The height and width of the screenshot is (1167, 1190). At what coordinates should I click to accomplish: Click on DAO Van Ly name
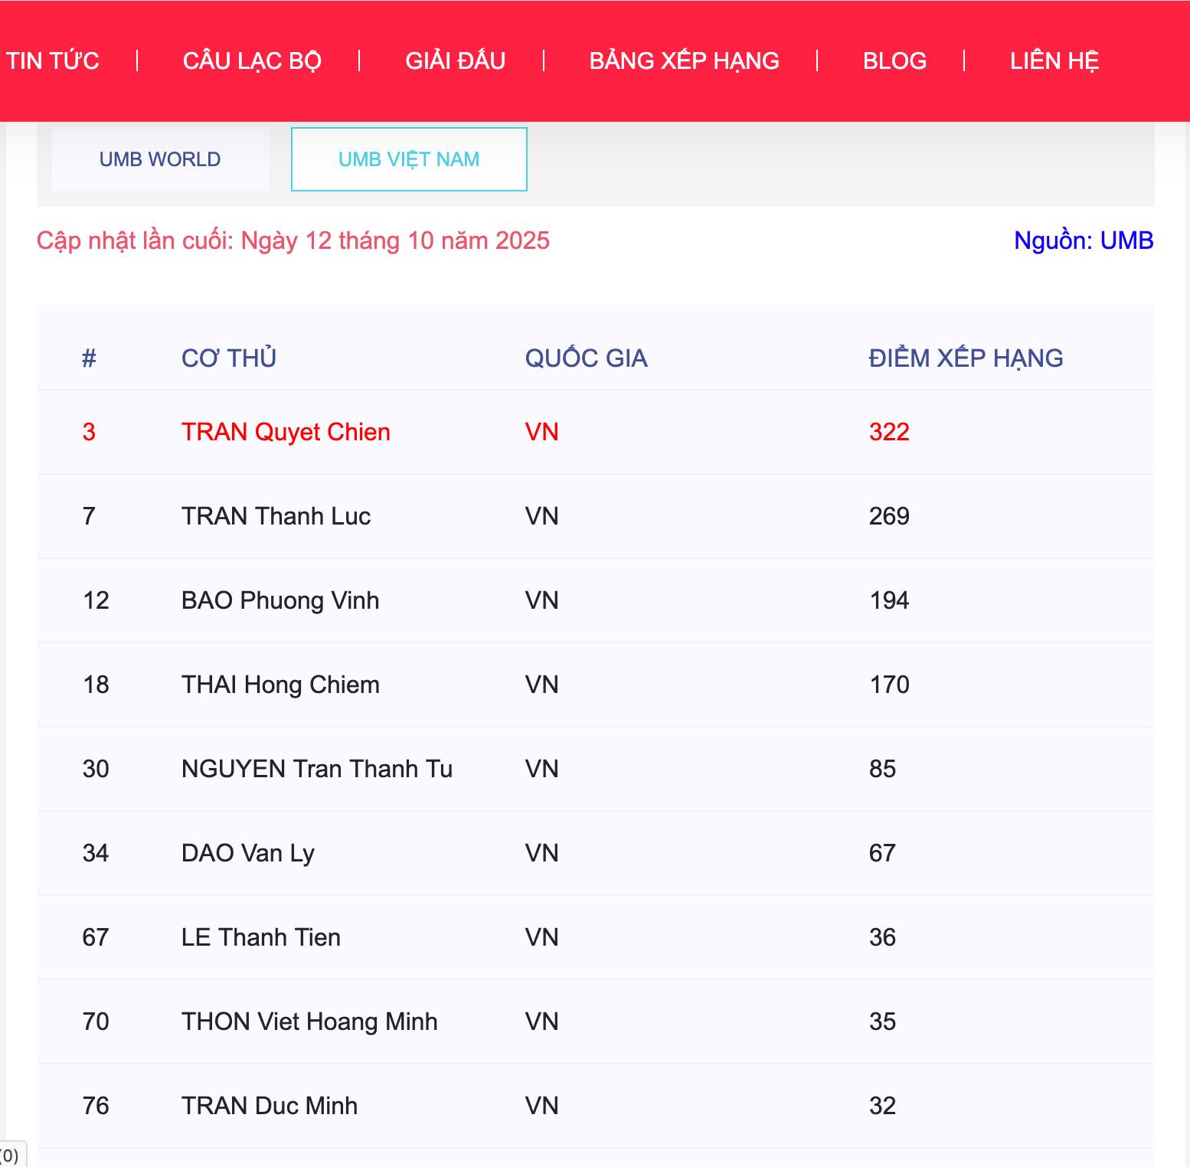click(247, 853)
